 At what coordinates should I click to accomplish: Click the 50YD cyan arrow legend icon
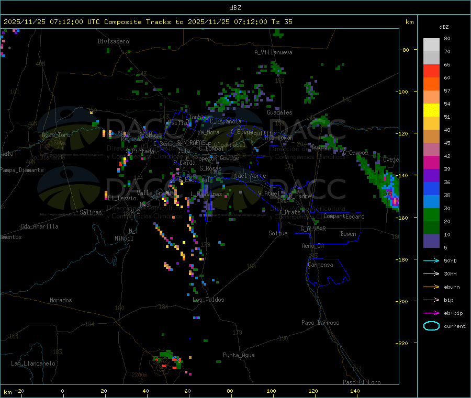tap(431, 260)
